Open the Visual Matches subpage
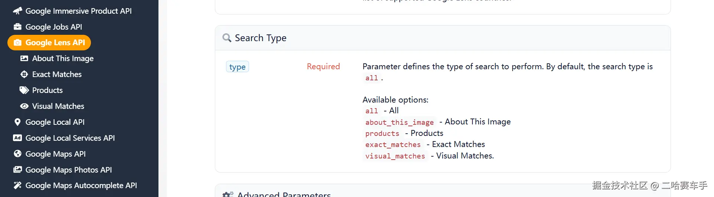The height and width of the screenshot is (197, 714). (58, 106)
